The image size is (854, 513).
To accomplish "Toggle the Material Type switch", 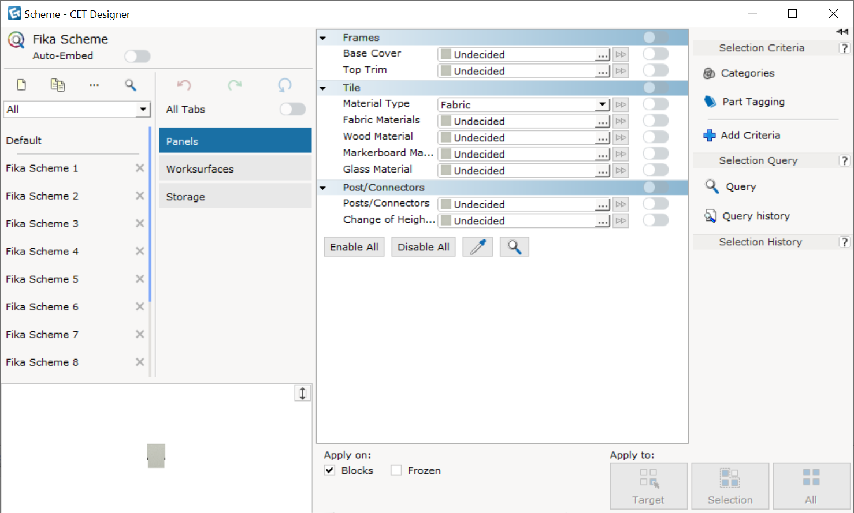I will (x=656, y=104).
